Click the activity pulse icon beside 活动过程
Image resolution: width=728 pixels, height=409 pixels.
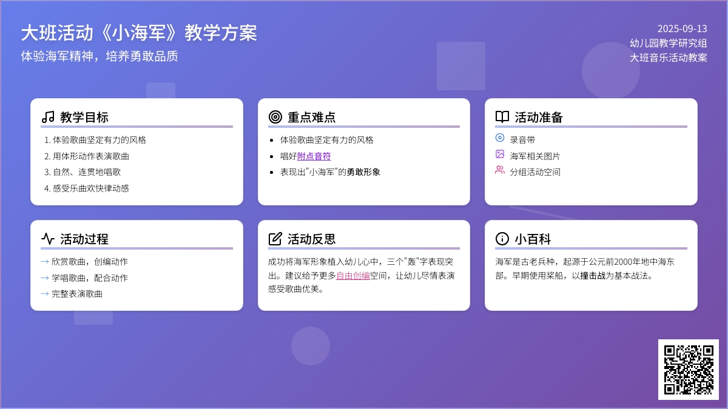[48, 239]
